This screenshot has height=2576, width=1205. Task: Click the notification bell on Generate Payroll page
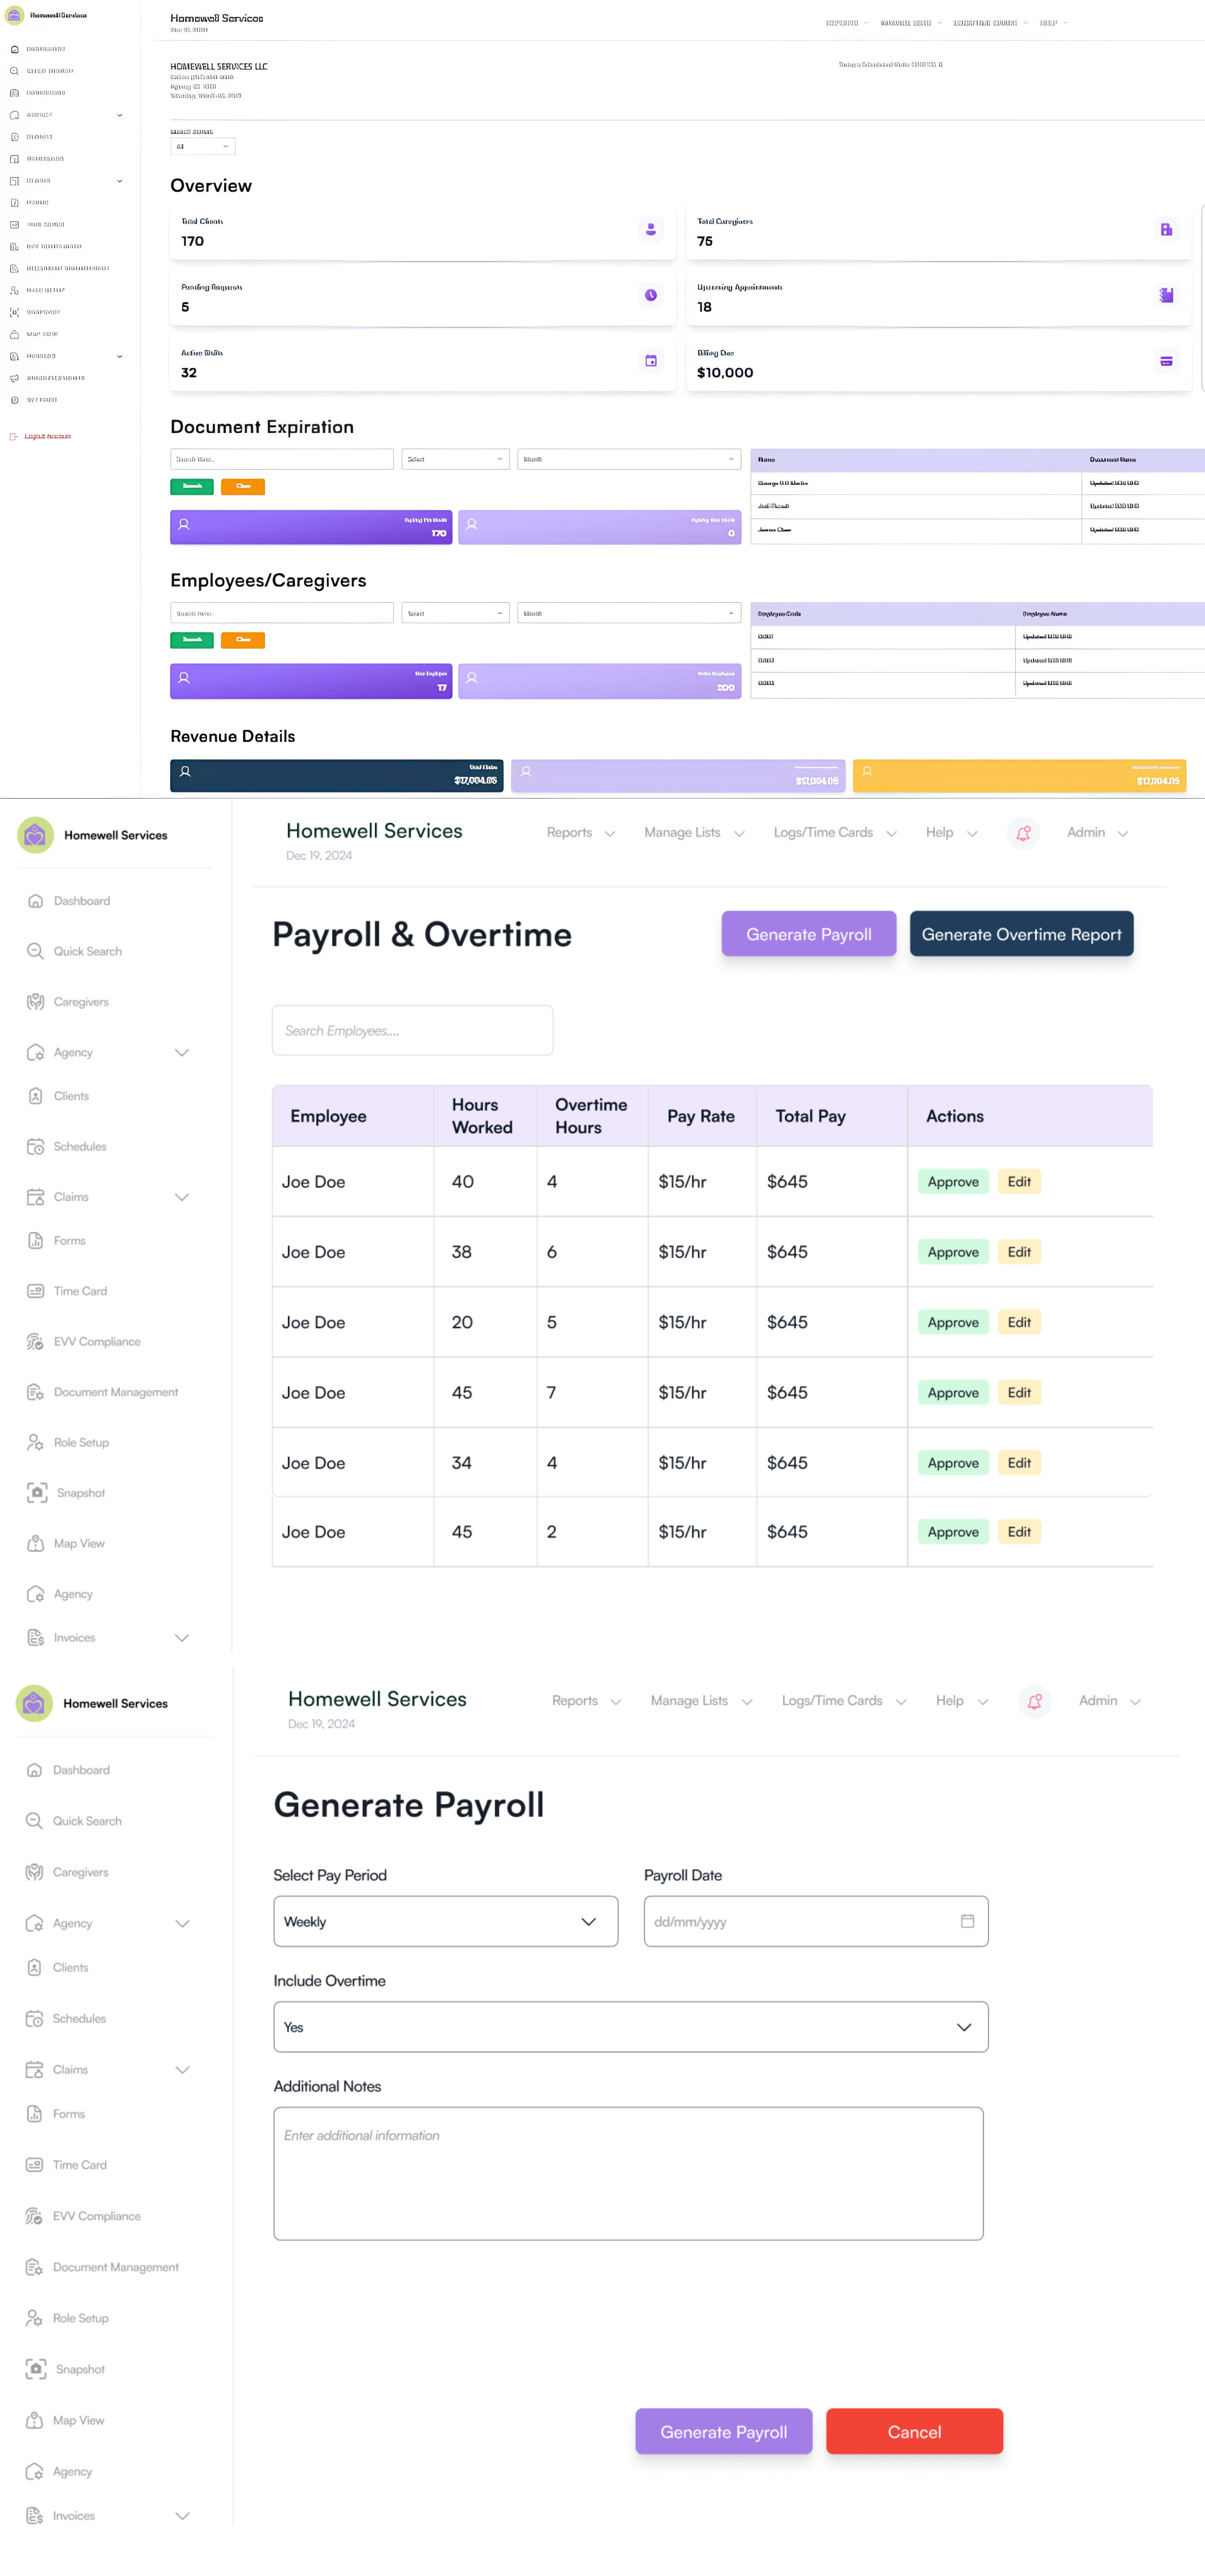[1034, 1701]
